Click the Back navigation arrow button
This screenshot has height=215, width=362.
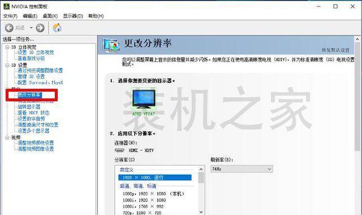click(x=9, y=28)
